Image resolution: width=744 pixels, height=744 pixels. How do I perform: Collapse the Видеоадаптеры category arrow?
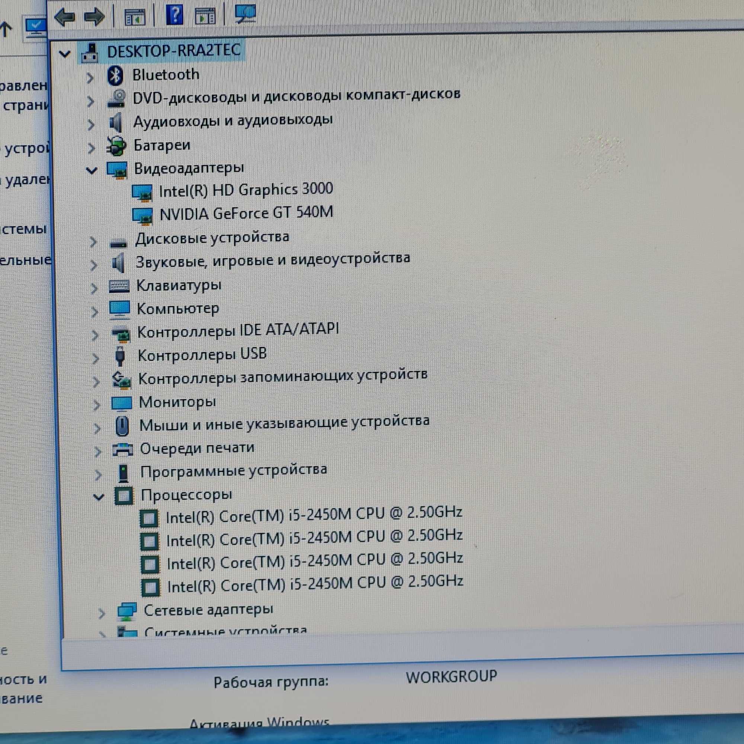[x=92, y=171]
